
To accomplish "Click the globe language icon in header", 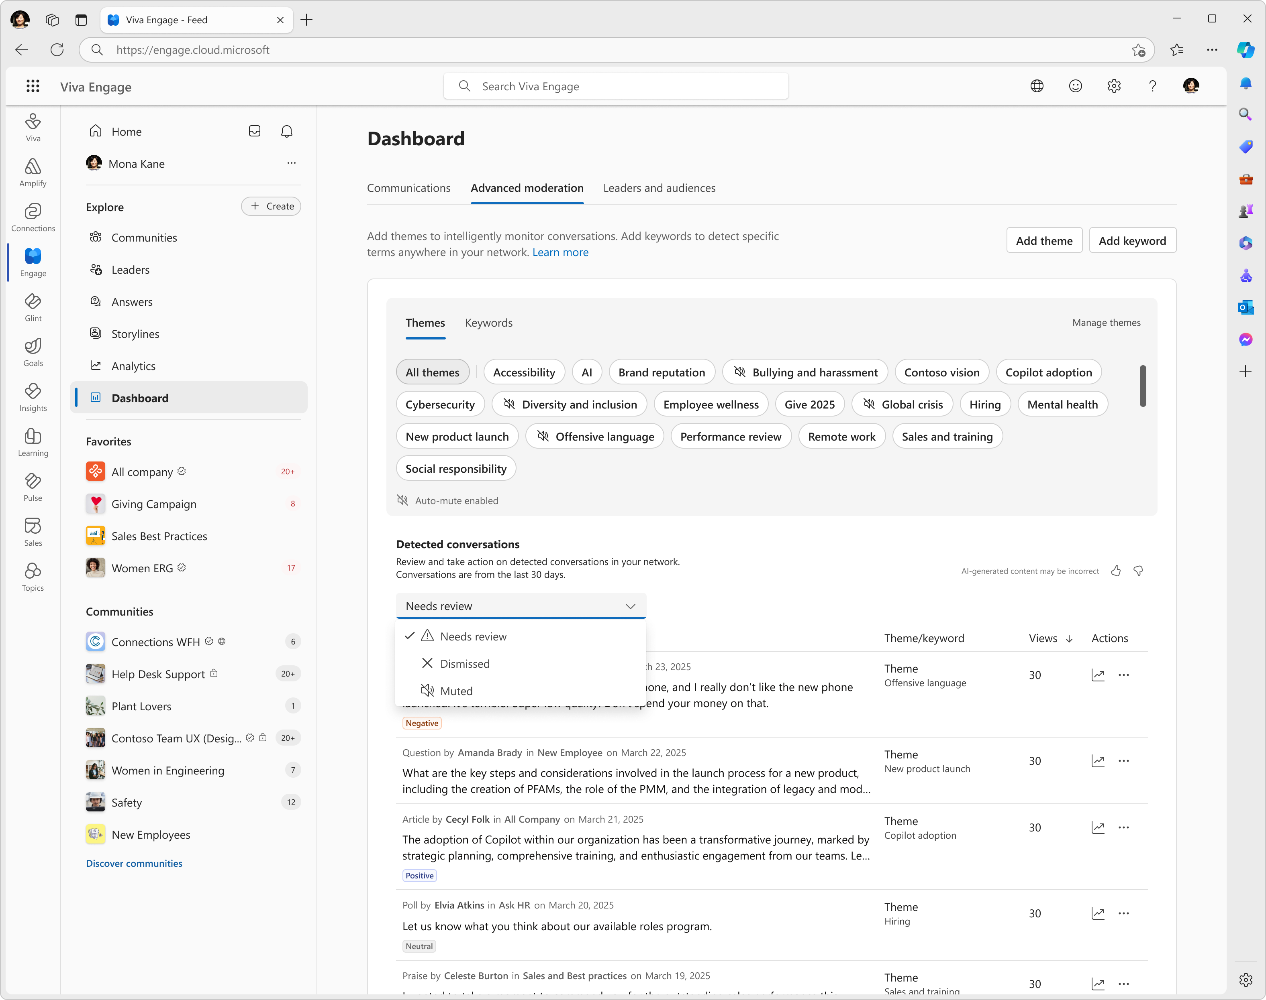I will coord(1037,87).
